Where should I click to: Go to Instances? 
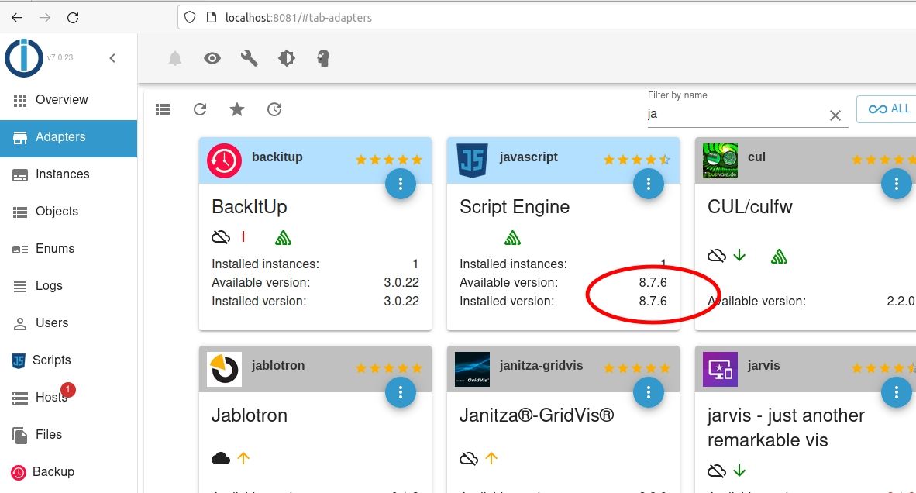[68, 174]
